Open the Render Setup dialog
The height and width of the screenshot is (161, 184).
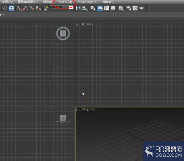[x=128, y=8]
